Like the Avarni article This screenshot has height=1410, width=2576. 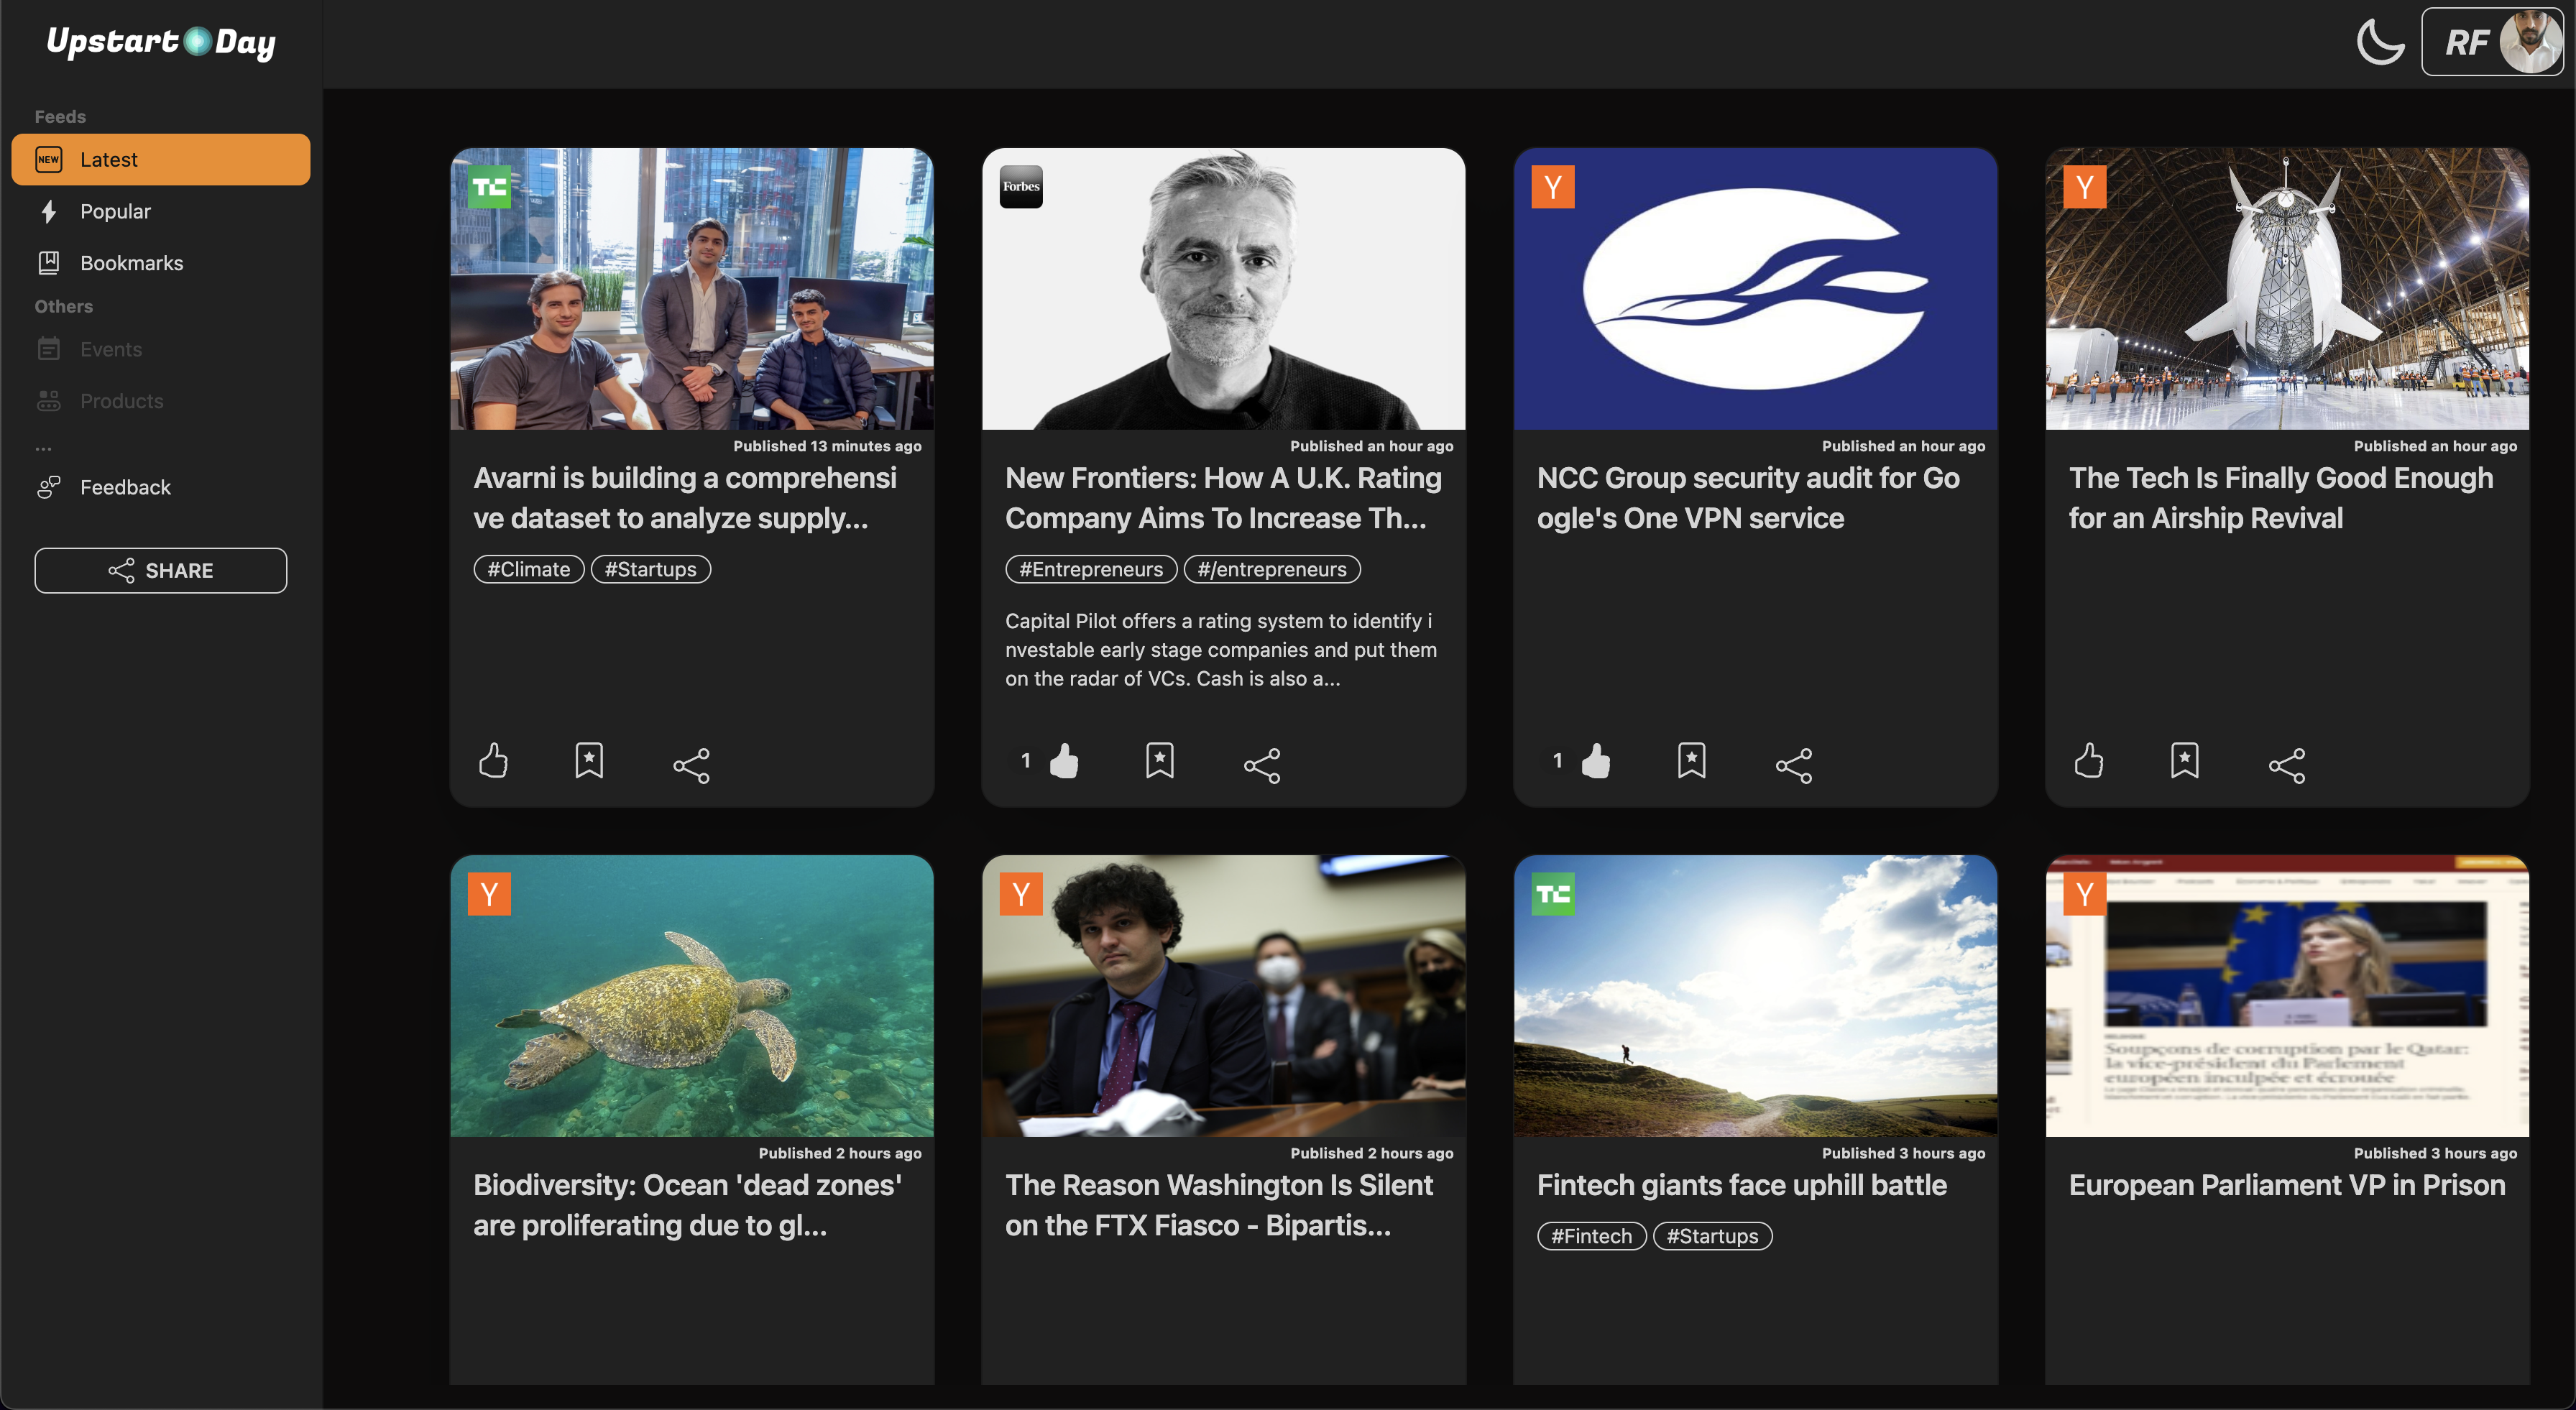pyautogui.click(x=493, y=761)
